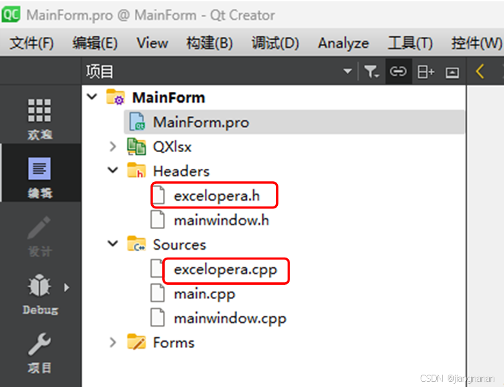Expand the Debug mode side arrow
This screenshot has height=387, width=504.
pyautogui.click(x=67, y=287)
